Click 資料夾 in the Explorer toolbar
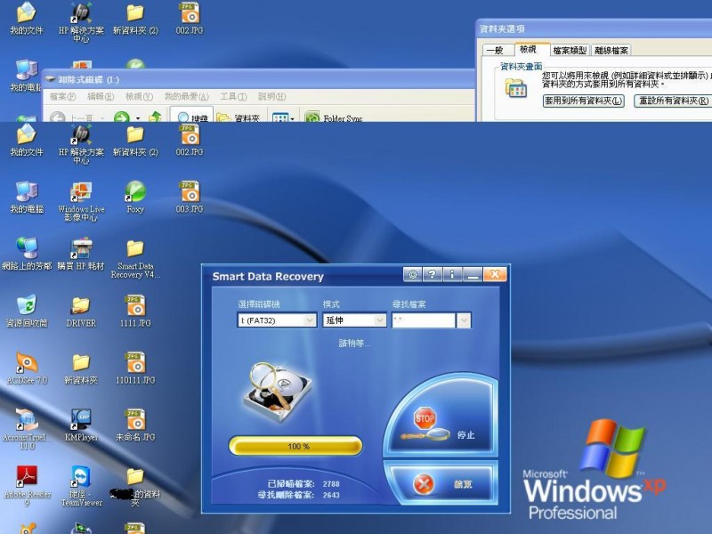This screenshot has width=712, height=534. (x=239, y=118)
